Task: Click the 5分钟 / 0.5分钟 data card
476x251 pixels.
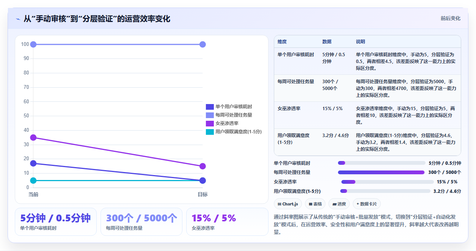Action: click(x=56, y=222)
